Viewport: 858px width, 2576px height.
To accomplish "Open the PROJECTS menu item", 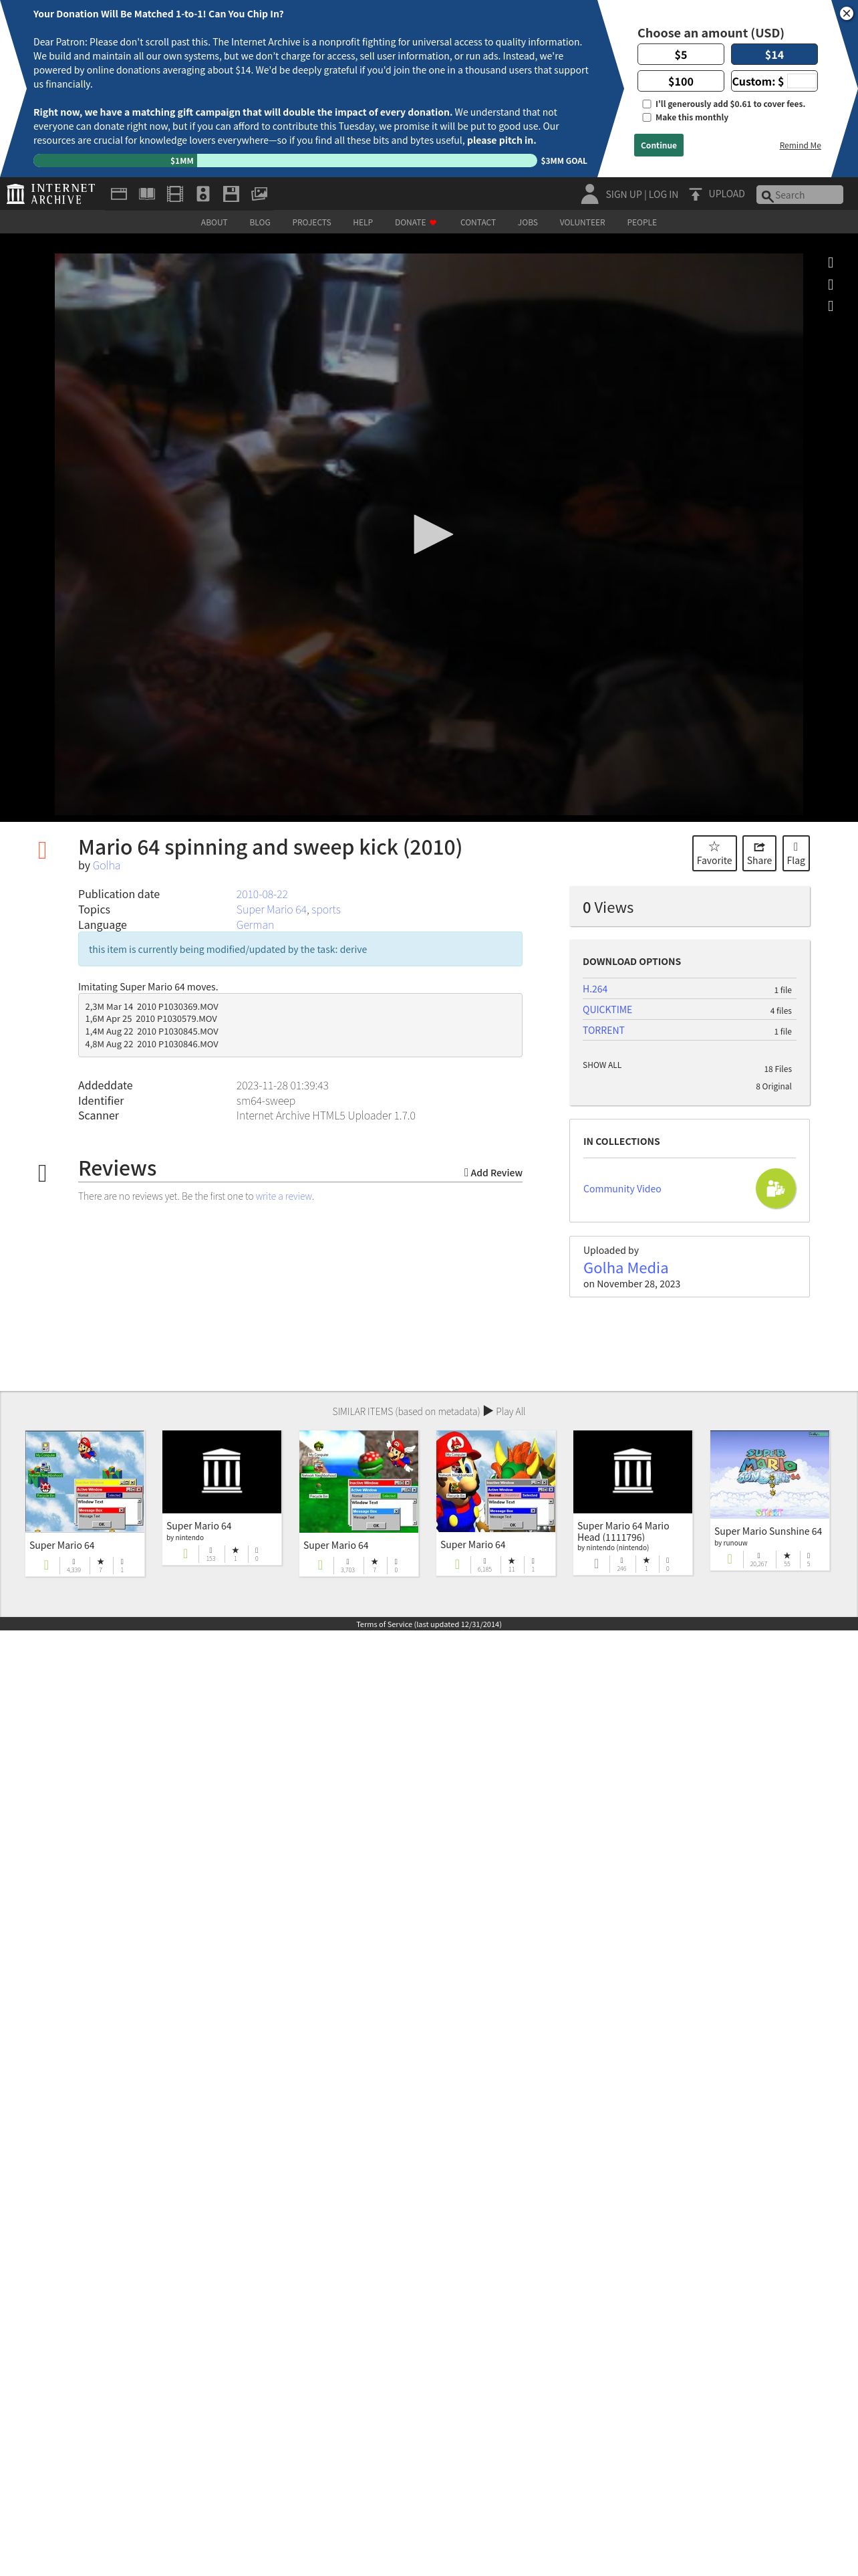I will pos(311,222).
